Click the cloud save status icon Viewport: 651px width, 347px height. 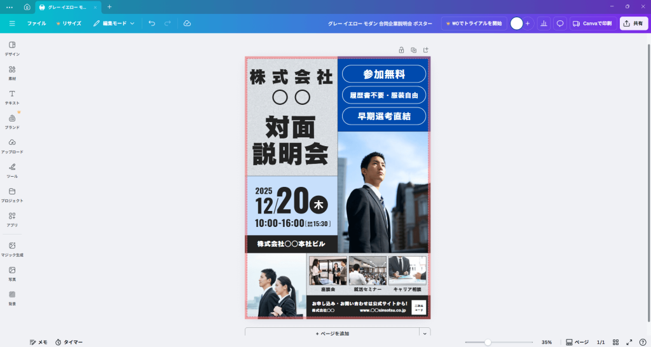click(187, 24)
